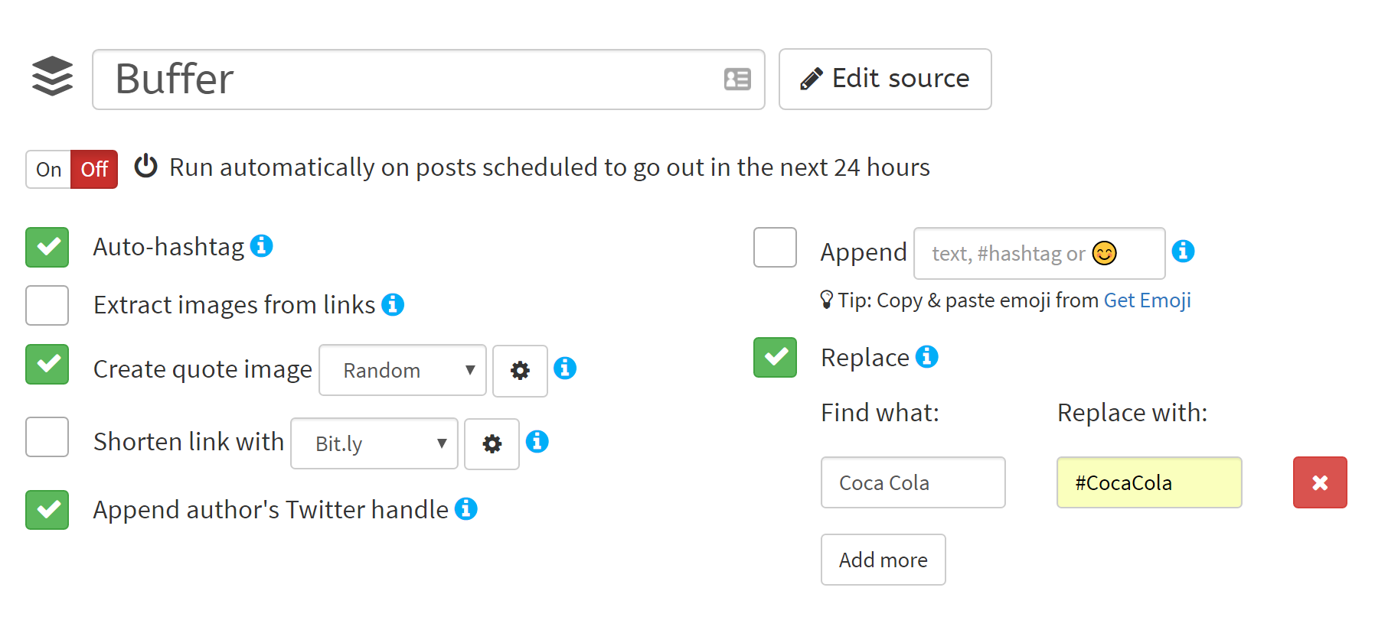Click the Buffer stacked layers logo icon

[x=52, y=76]
